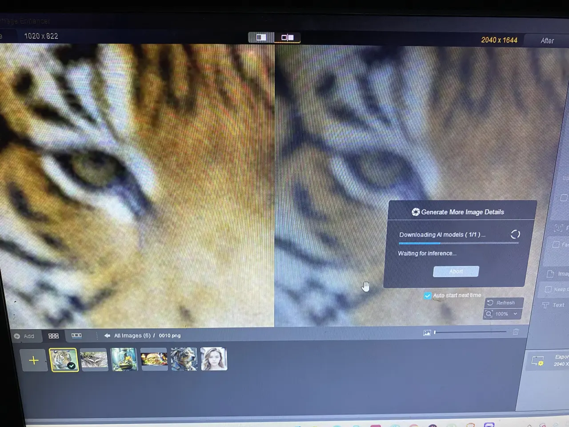The image size is (569, 427).
Task: Open the 100% zoom level dropdown
Action: 502,314
